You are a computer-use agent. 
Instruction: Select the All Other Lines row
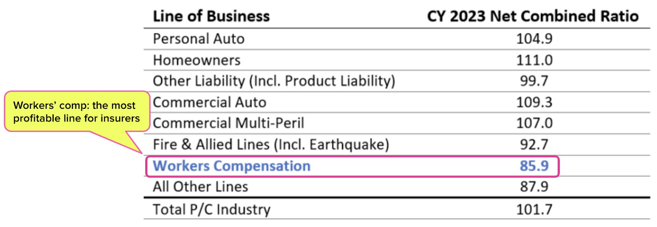pyautogui.click(x=397, y=187)
